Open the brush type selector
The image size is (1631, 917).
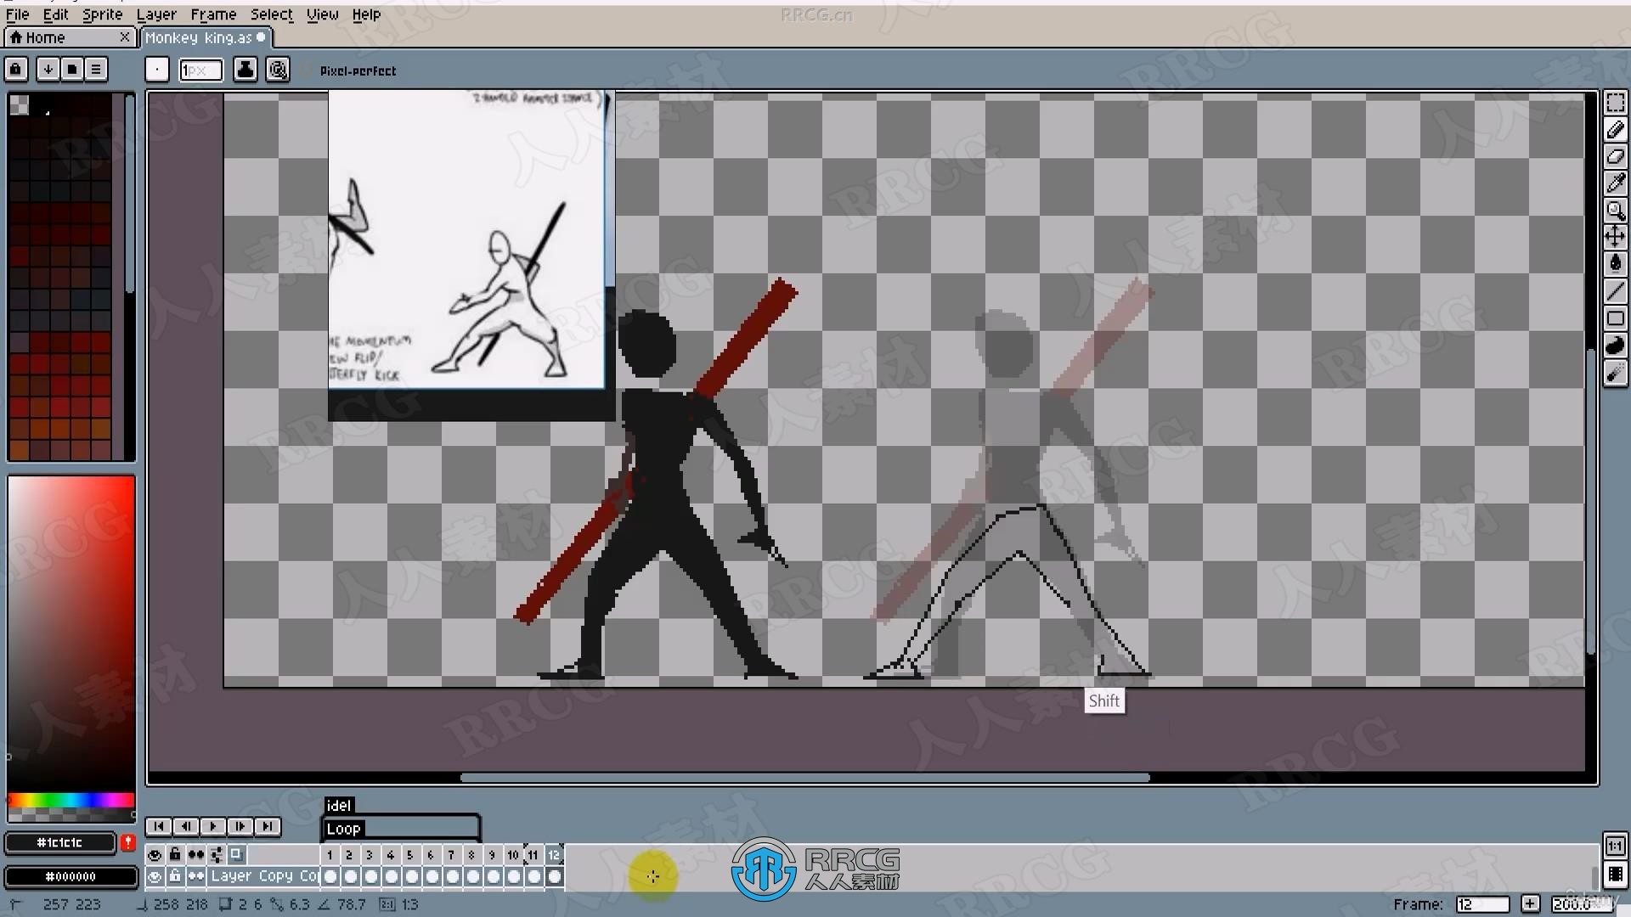(157, 70)
